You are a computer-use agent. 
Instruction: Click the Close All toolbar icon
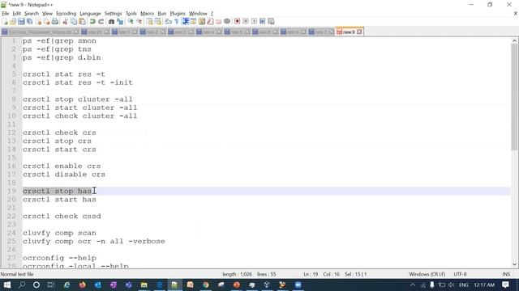(47, 22)
